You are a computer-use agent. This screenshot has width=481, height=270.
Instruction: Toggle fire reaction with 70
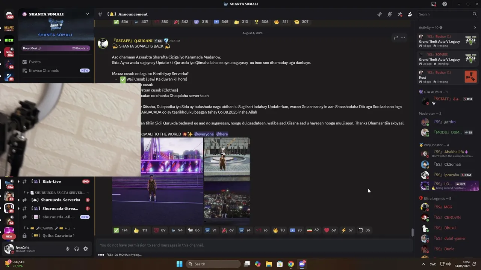279,230
